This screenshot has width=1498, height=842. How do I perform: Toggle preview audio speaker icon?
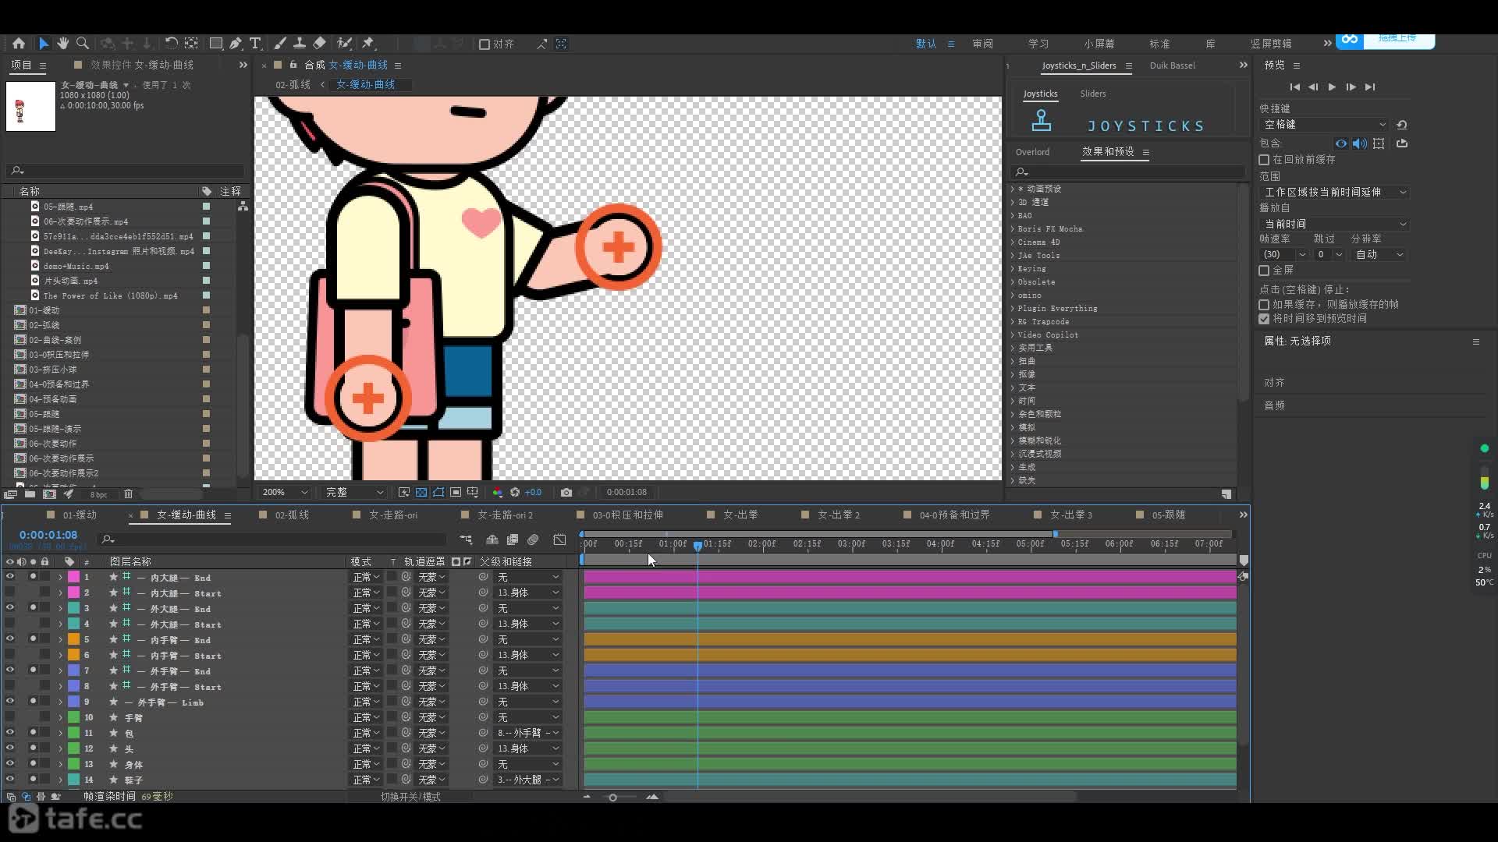tap(1359, 143)
